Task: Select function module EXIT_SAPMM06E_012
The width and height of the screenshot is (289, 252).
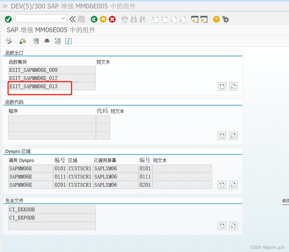Action: coord(52,78)
